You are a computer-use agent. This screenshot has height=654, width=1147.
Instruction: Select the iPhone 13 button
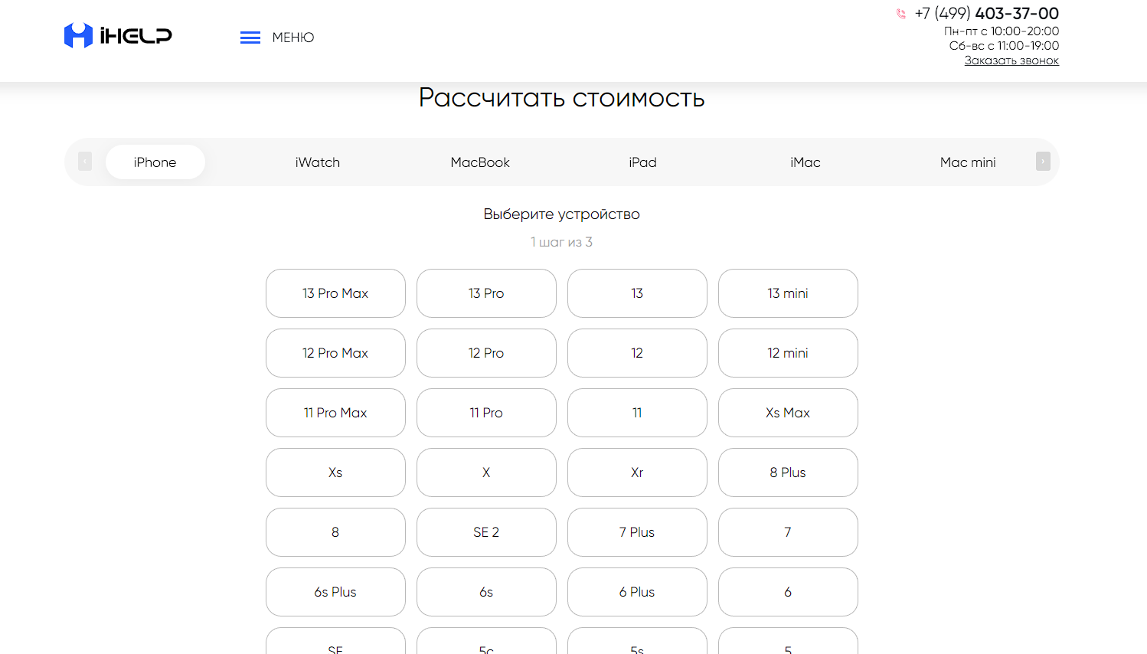coord(637,293)
